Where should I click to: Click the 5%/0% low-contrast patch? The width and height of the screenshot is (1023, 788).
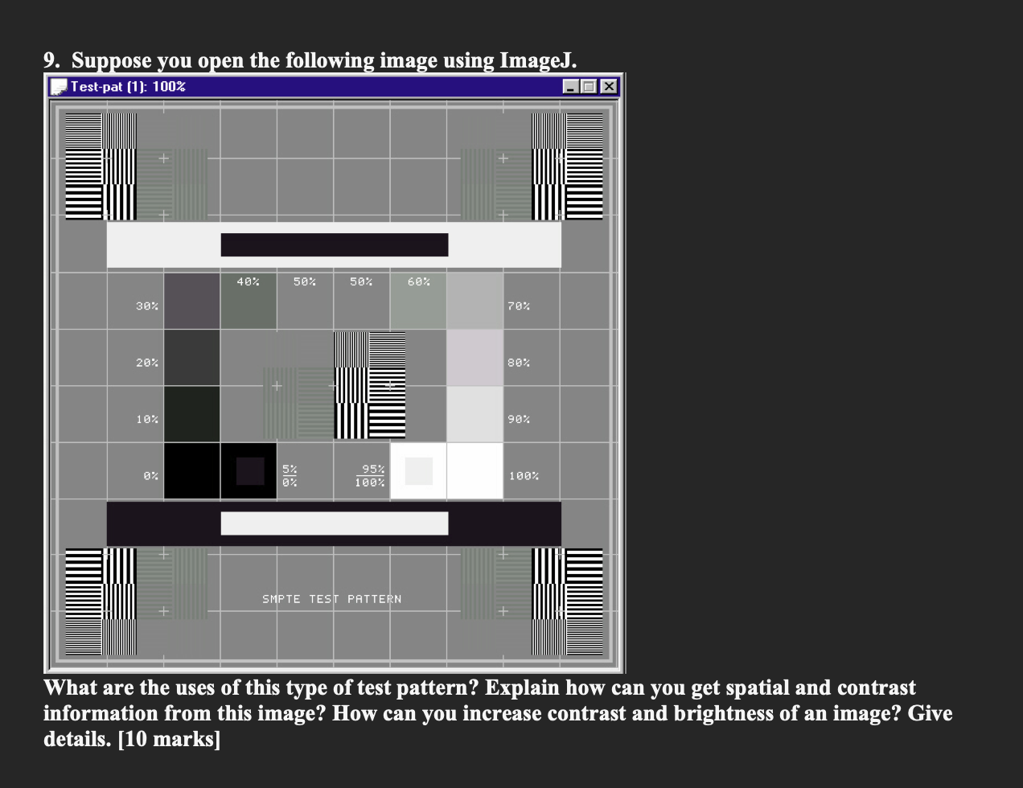coord(249,472)
